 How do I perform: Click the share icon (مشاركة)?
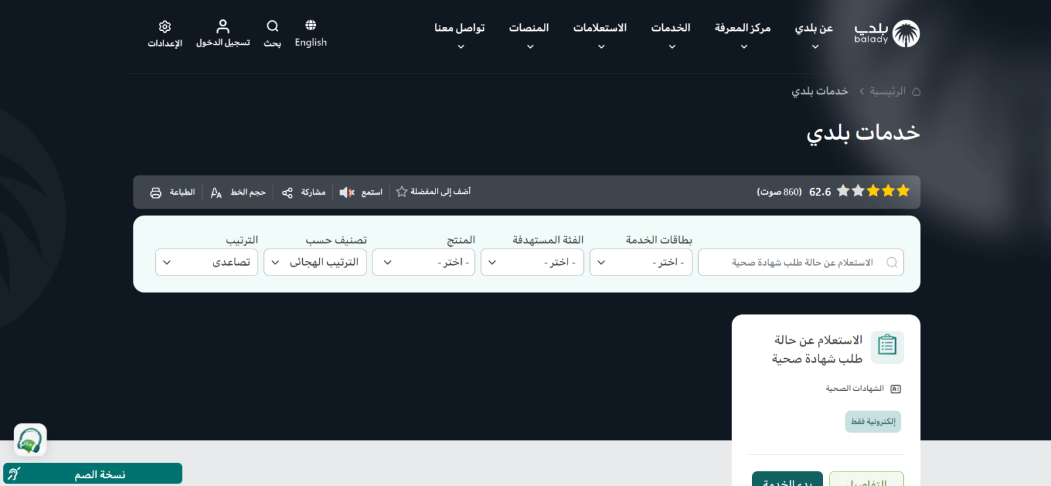point(287,193)
